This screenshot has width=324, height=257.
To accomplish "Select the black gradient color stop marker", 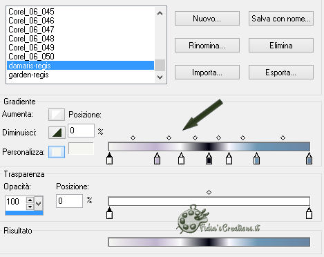I will pos(209,158).
